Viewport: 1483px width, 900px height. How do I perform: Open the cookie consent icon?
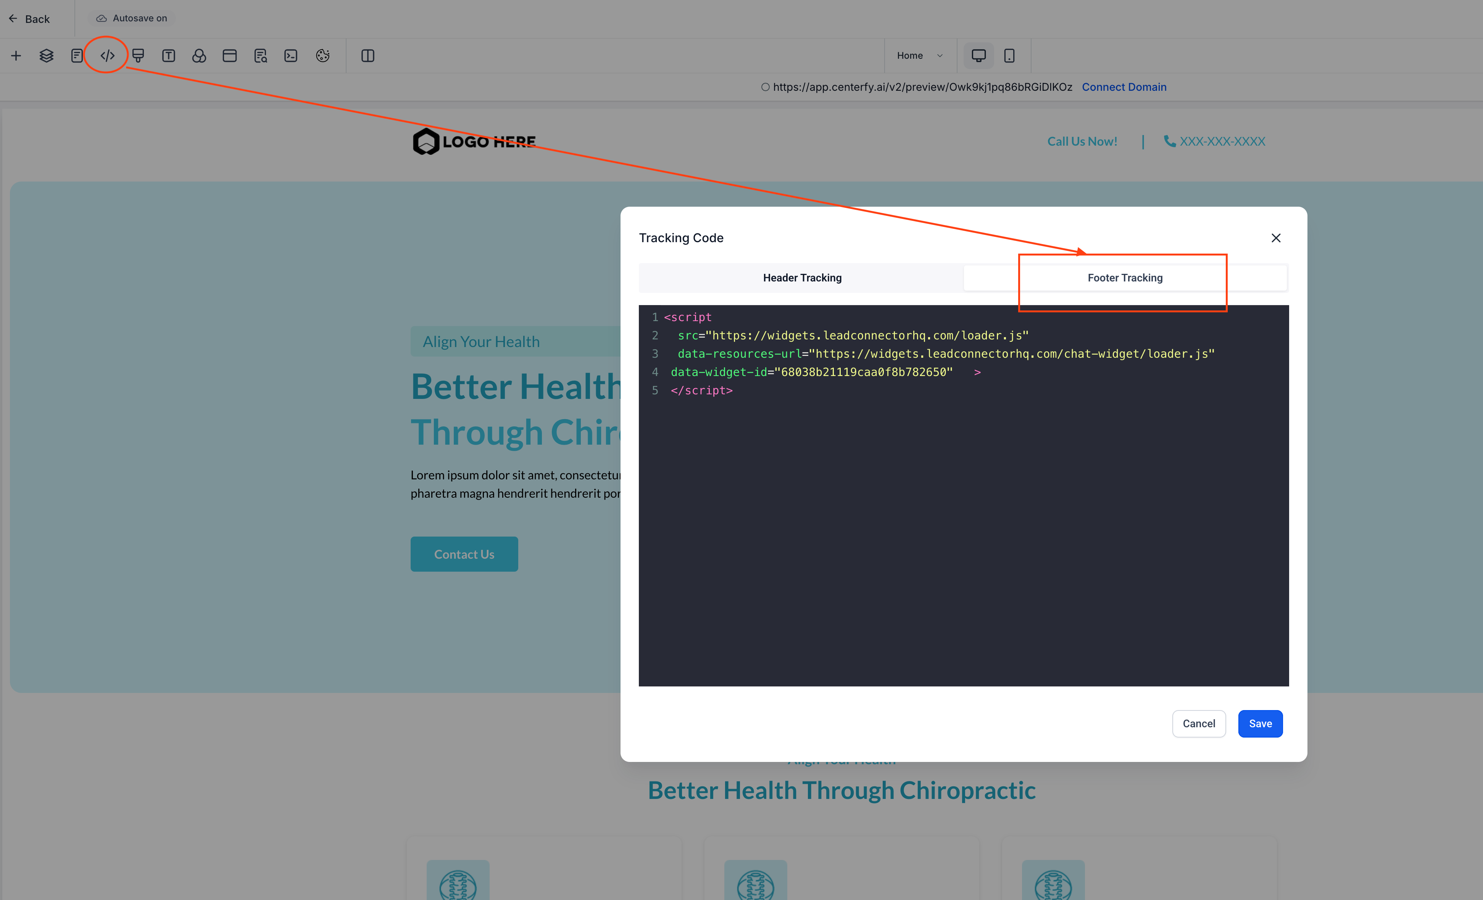pos(322,56)
